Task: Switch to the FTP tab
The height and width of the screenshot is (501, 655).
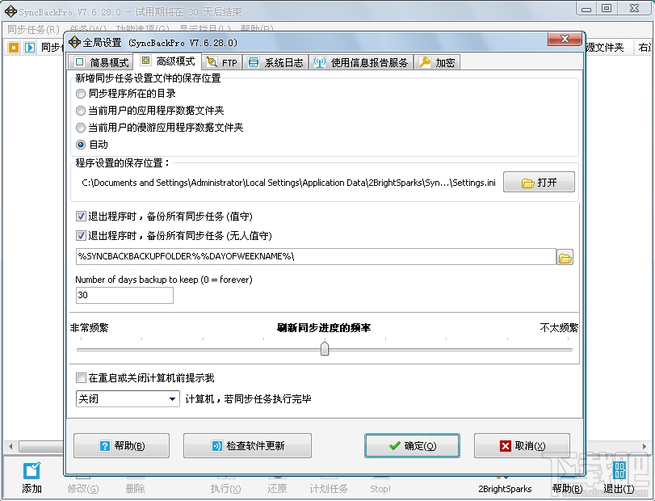Action: click(x=220, y=61)
